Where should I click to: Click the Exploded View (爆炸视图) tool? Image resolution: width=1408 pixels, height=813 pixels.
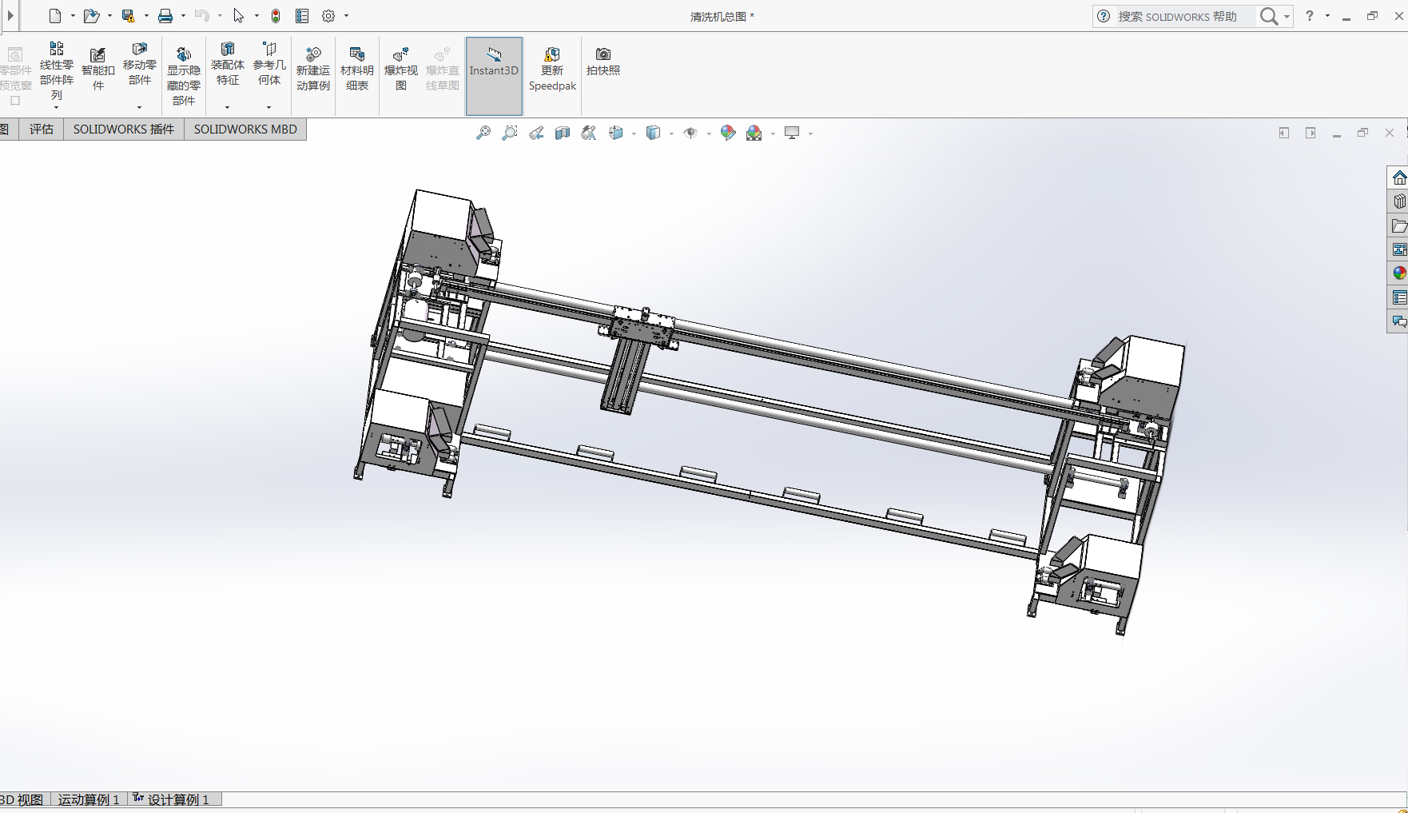point(400,69)
